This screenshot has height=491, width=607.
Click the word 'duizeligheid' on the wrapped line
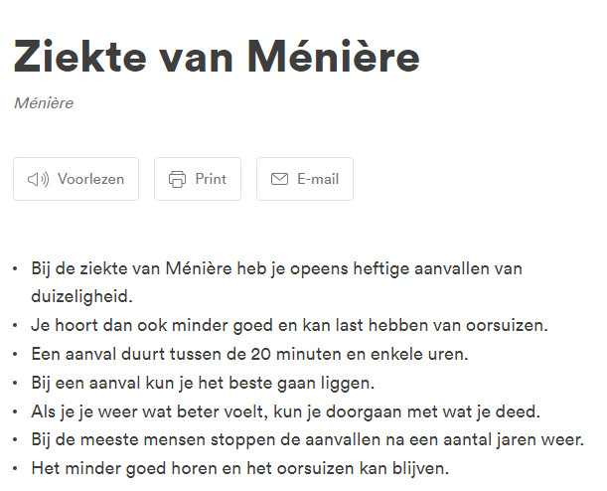[x=81, y=296]
